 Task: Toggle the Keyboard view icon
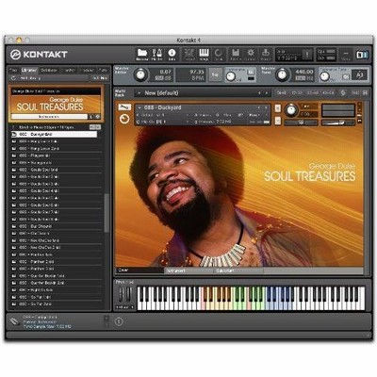coord(205,55)
